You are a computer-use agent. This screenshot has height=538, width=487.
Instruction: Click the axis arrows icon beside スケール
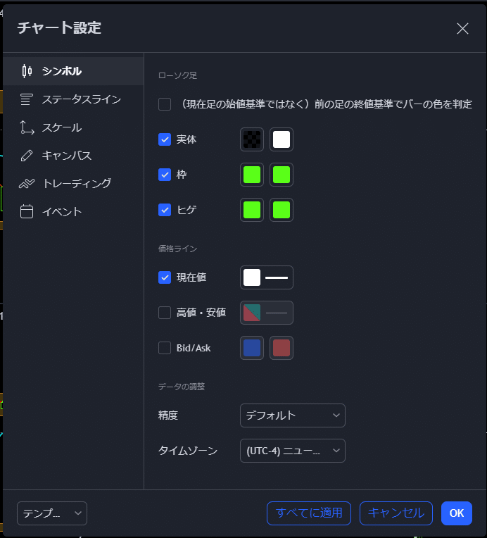tap(27, 127)
